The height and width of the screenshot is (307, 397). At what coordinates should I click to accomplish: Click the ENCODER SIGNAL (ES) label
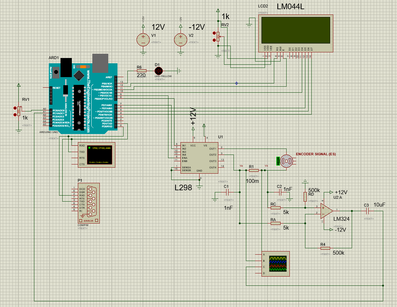pyautogui.click(x=316, y=155)
